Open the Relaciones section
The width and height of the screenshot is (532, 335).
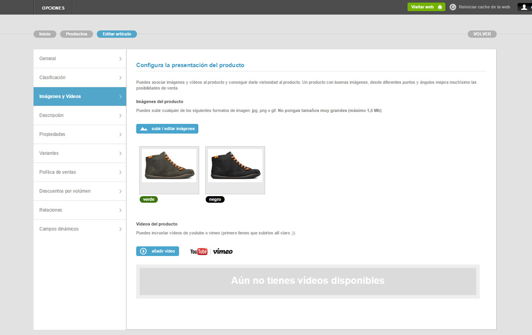(80, 210)
